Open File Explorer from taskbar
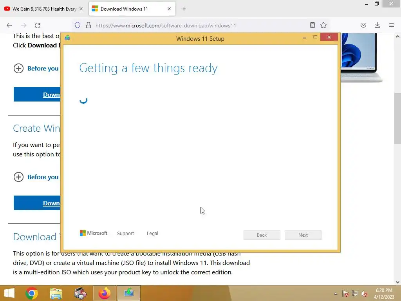Viewport: 401px width, 301px height. point(56,293)
